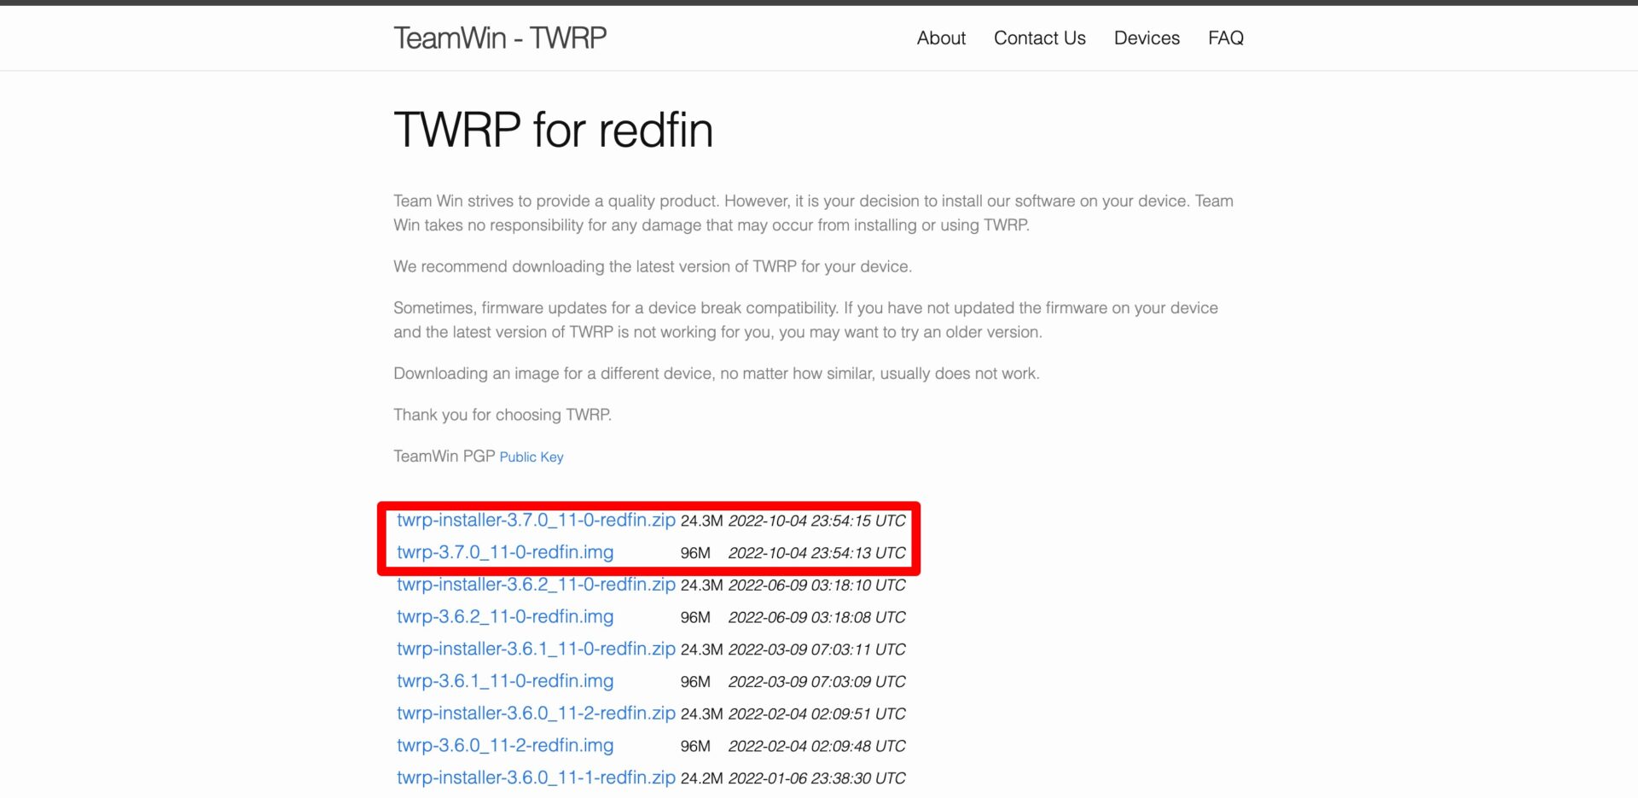Click the TWRP for redfin page heading
This screenshot has width=1638, height=798.
pyautogui.click(x=553, y=130)
